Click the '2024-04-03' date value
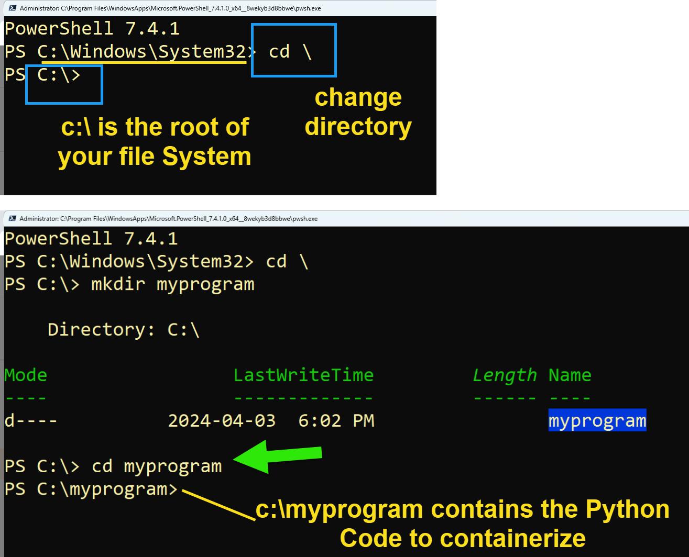The width and height of the screenshot is (689, 557). point(222,420)
